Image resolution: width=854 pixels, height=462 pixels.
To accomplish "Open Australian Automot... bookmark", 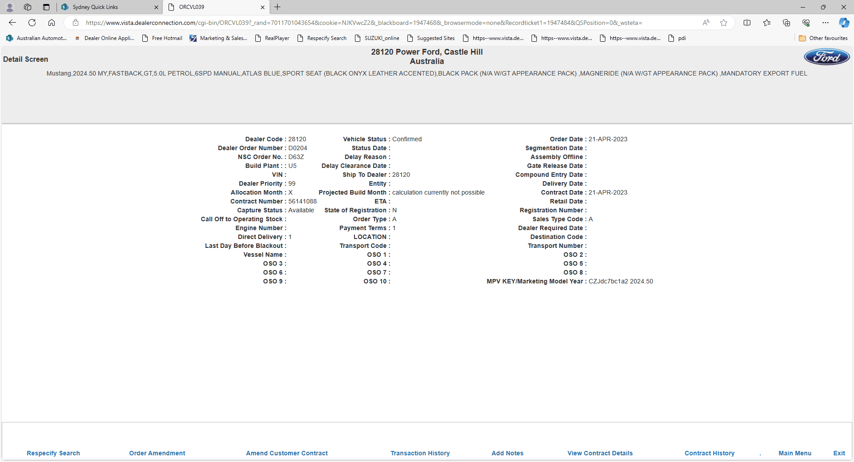I will coord(36,38).
